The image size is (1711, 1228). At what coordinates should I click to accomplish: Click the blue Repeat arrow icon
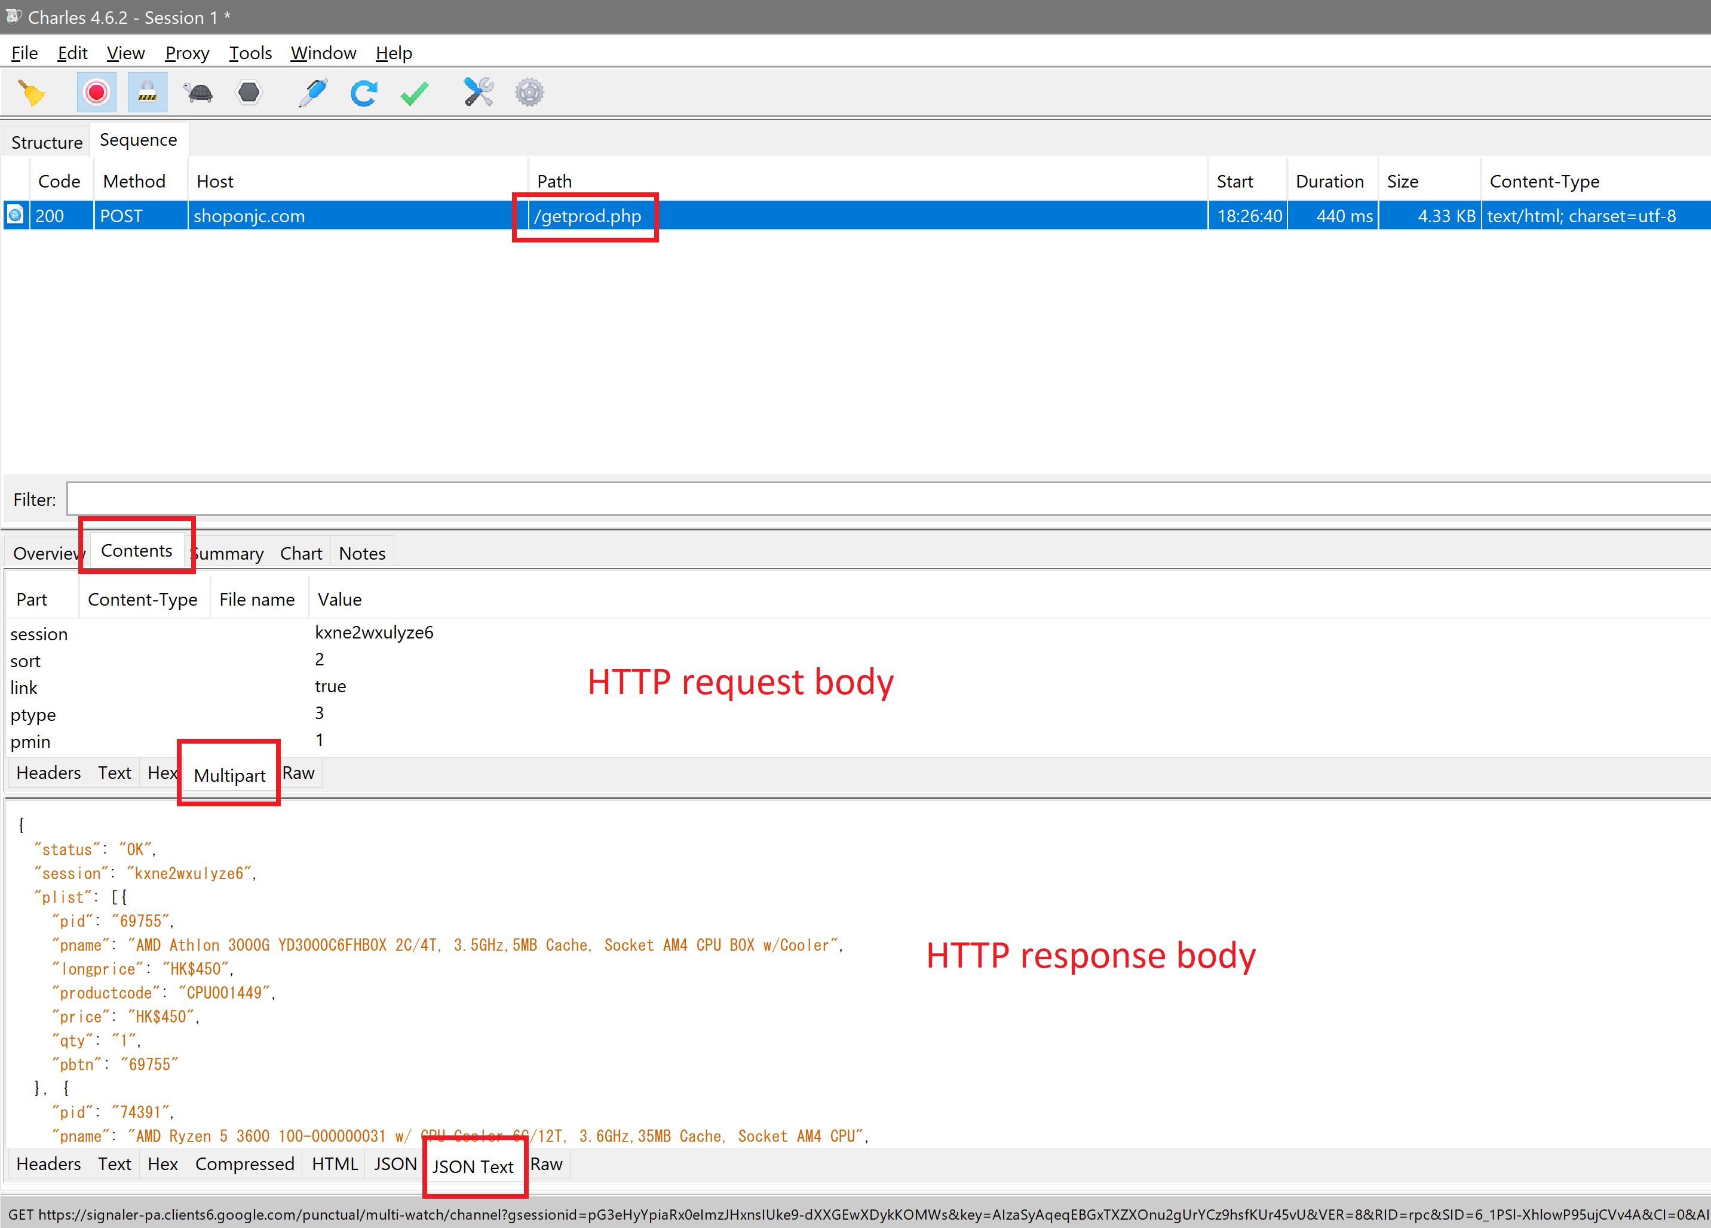pyautogui.click(x=364, y=93)
